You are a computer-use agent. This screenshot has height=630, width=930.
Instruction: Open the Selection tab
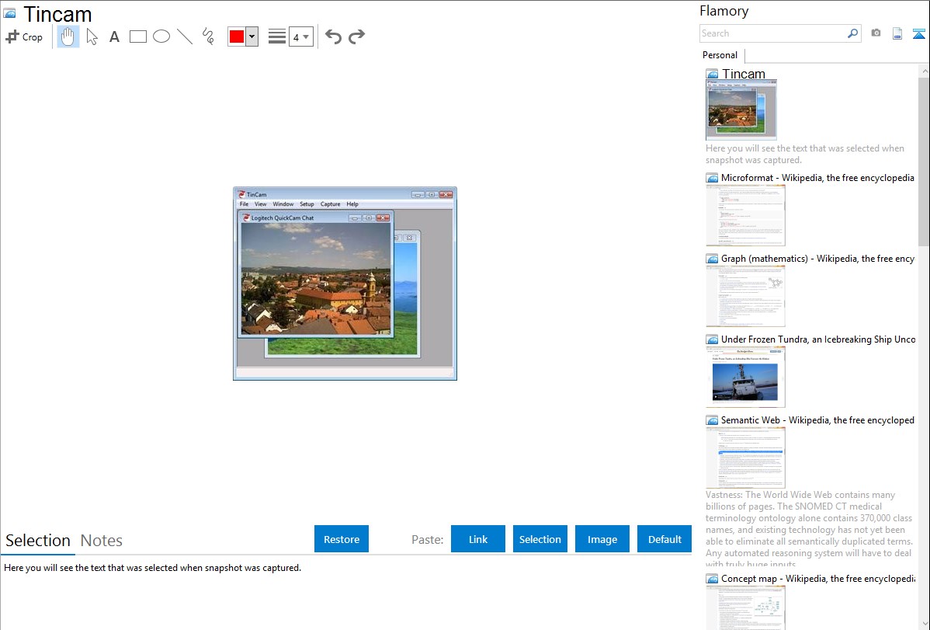pyautogui.click(x=38, y=541)
